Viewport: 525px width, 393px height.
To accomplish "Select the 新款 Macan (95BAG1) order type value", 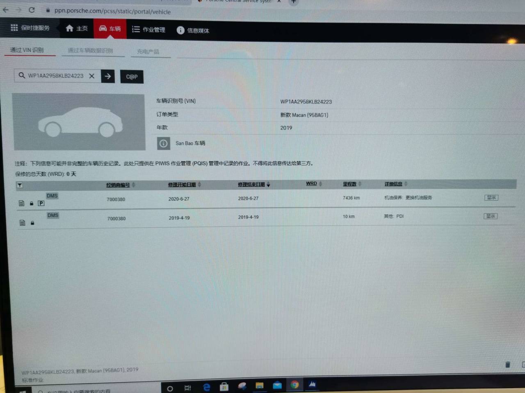I will click(304, 115).
